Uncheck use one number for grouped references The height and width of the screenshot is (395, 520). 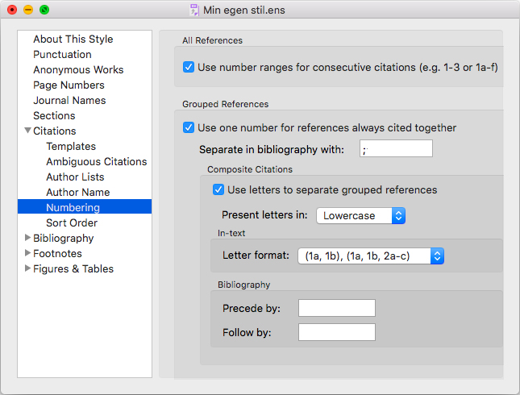(189, 127)
